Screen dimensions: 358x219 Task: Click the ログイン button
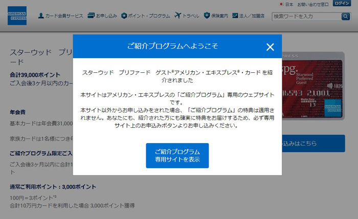pos(342,3)
